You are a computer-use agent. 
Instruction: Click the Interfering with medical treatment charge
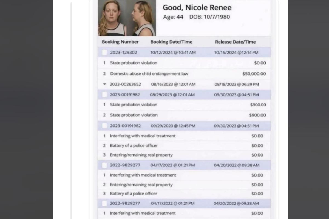[x=142, y=136]
